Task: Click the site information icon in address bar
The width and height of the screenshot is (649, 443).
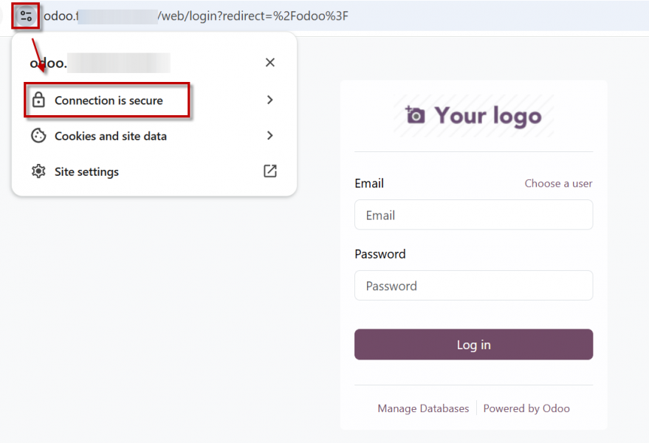Action: [x=26, y=16]
